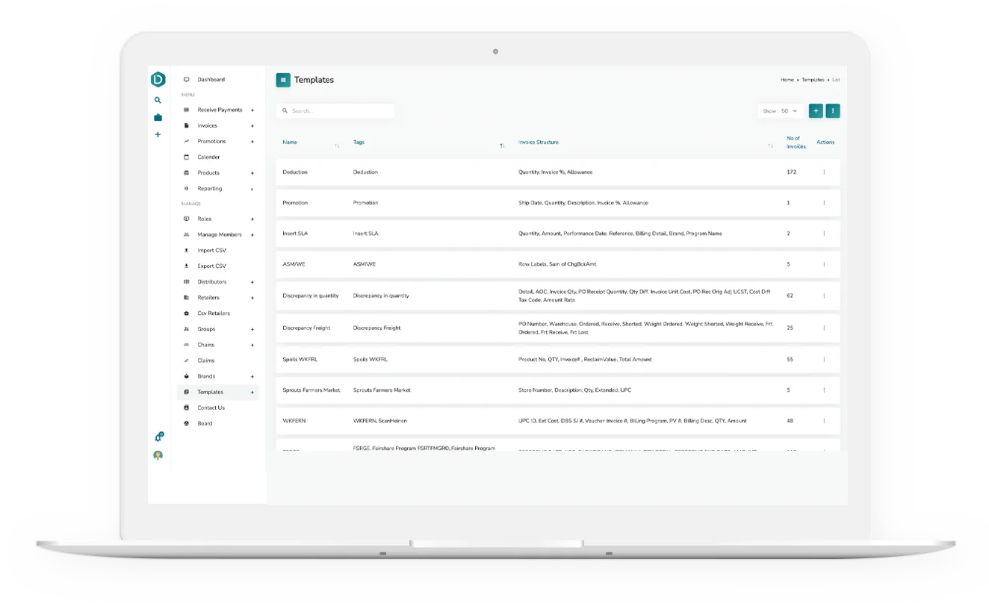
Task: Open actions menu for ASM/WE row
Action: 824,264
